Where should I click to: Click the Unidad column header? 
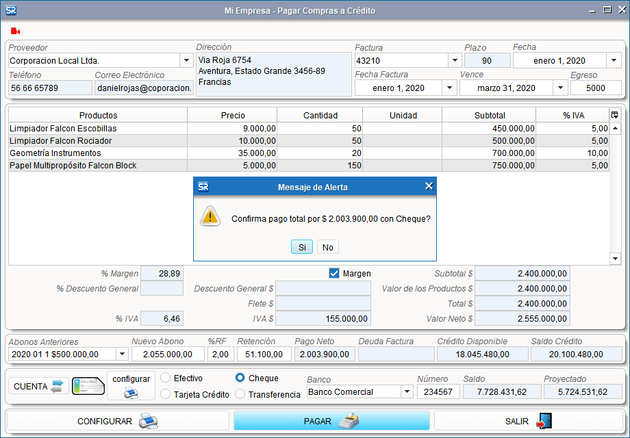click(x=403, y=115)
